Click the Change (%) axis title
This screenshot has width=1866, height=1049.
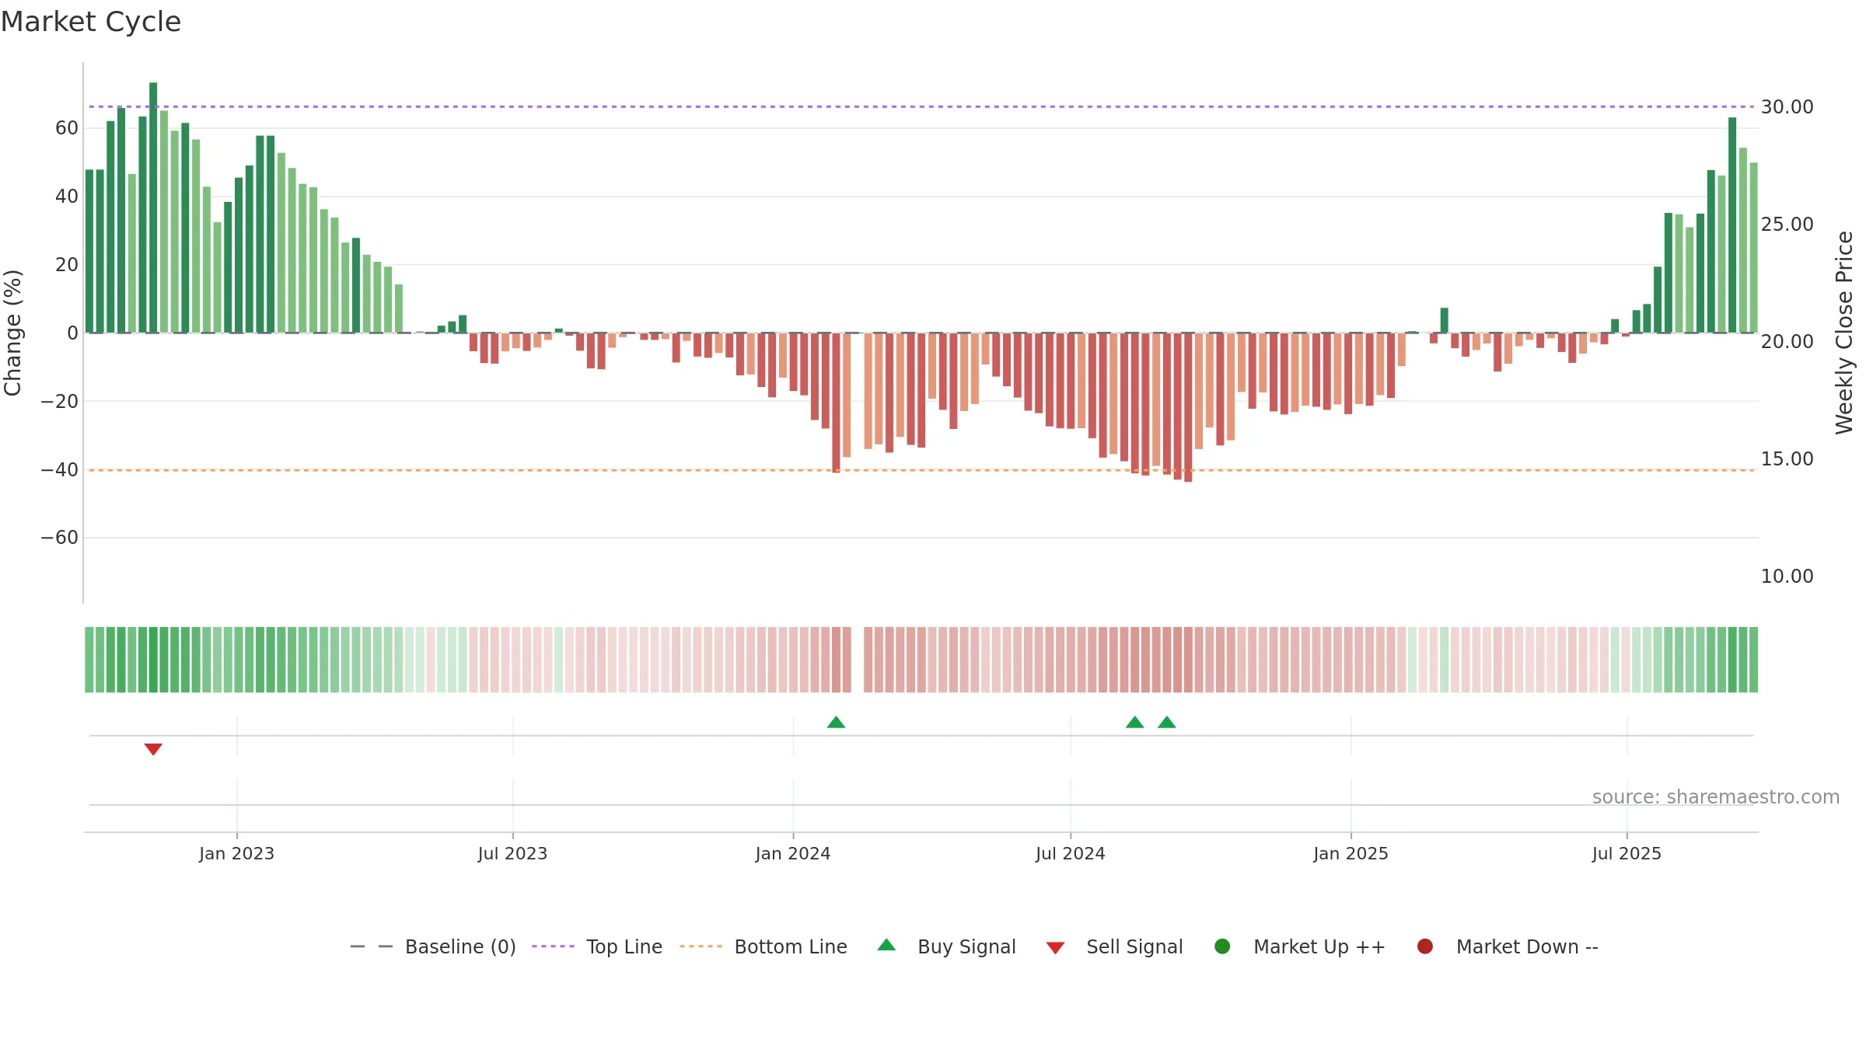point(12,333)
